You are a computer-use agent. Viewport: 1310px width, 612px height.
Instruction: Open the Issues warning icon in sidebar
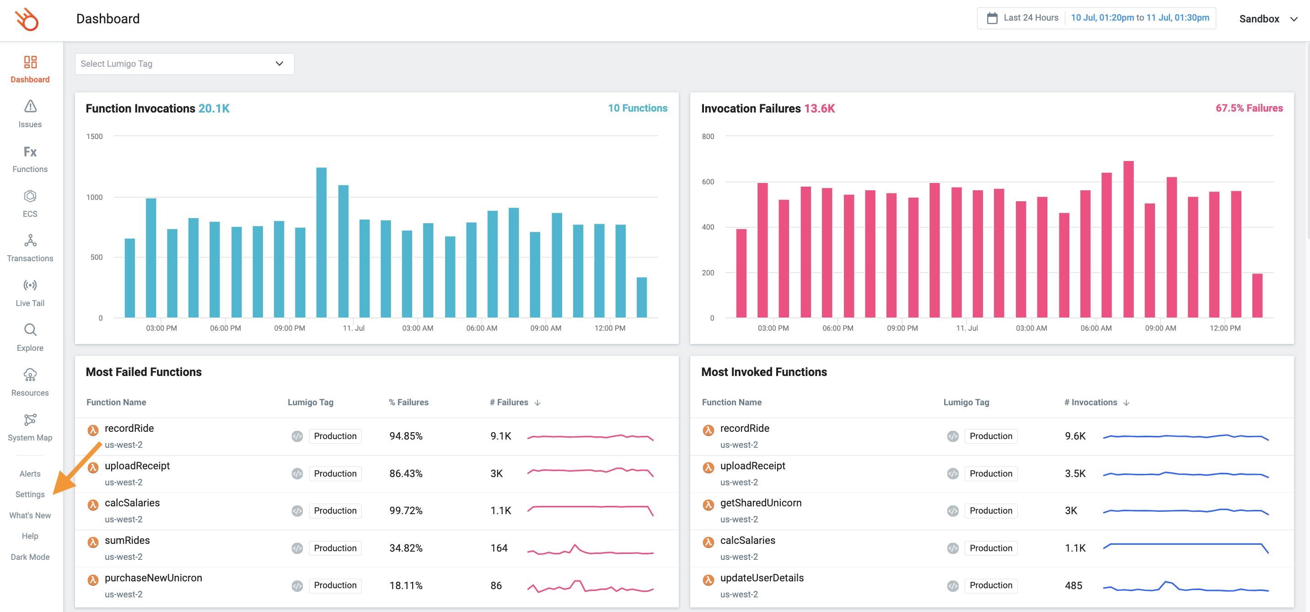click(x=30, y=106)
